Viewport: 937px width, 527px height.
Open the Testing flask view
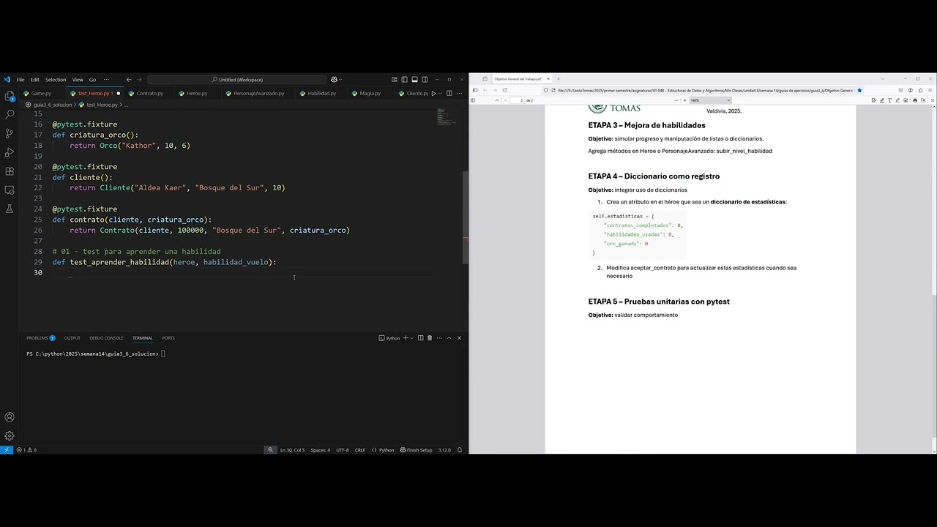10,209
